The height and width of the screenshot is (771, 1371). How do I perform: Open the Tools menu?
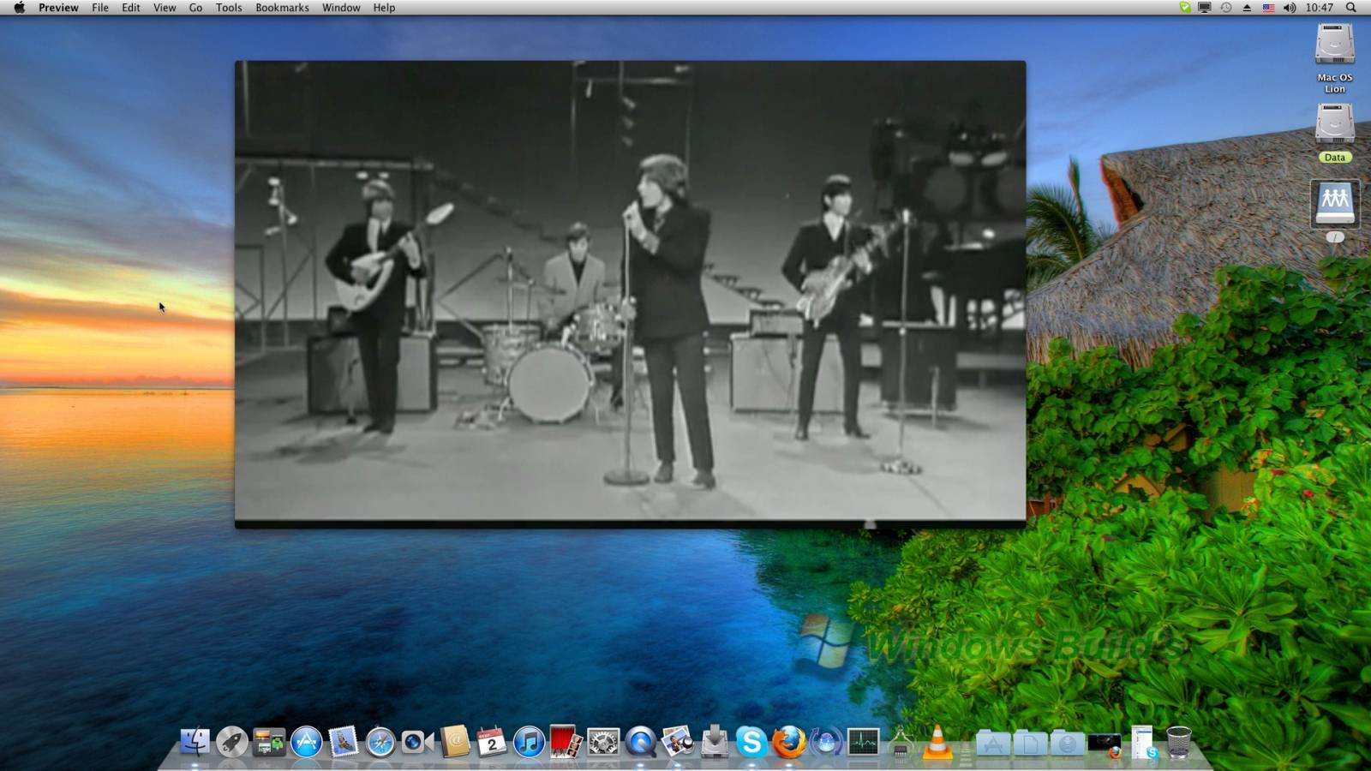pyautogui.click(x=229, y=8)
